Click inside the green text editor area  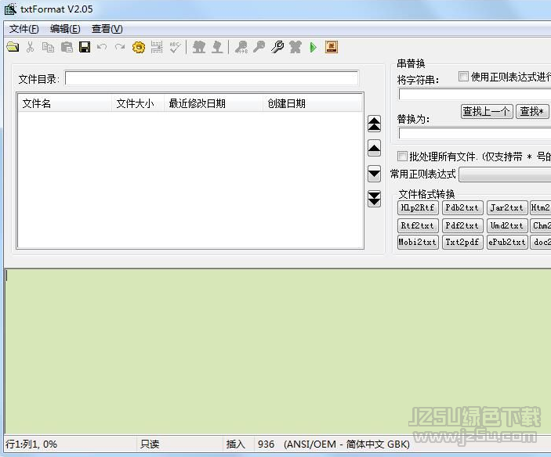tap(277, 351)
